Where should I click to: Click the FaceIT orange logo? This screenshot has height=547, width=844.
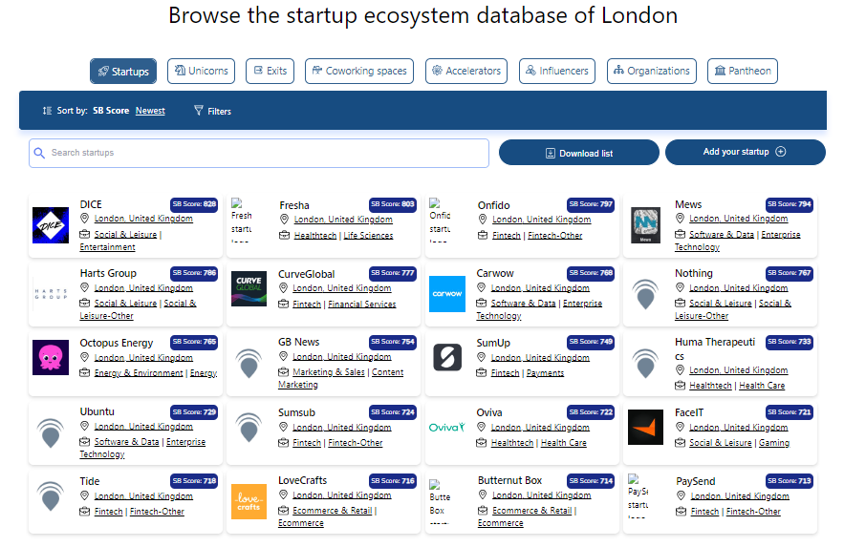[645, 428]
